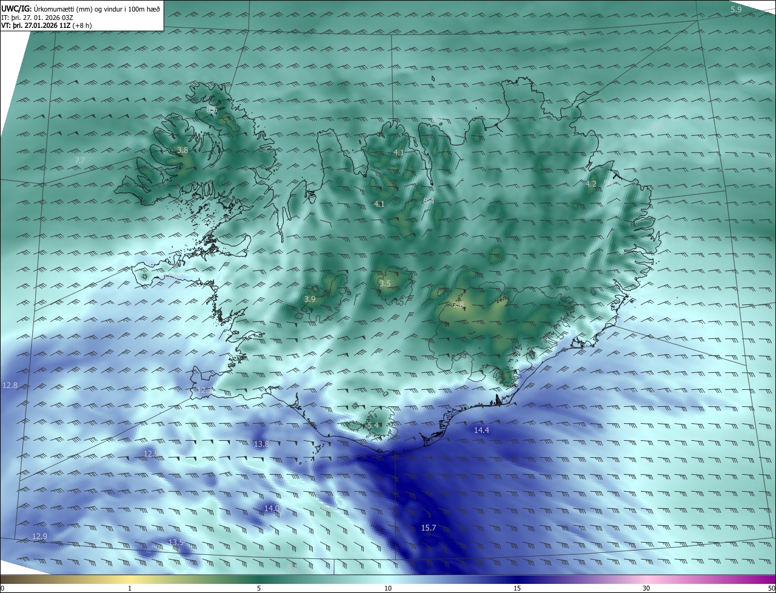
Task: Click the 13.8 value label on the map
Action: [261, 444]
